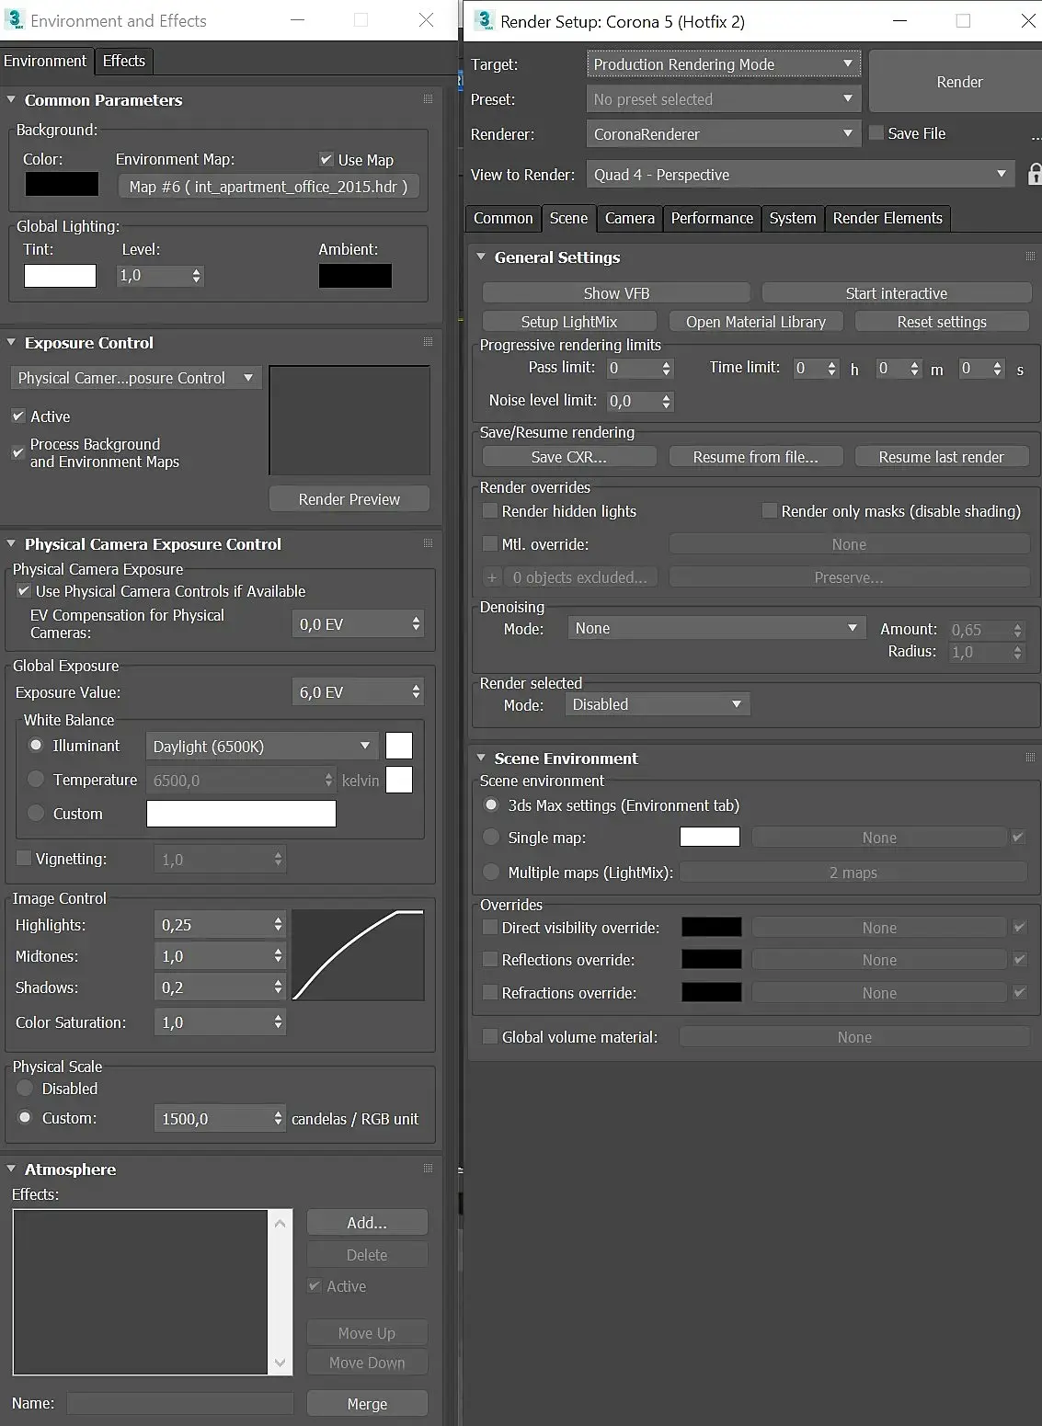Switch to the Environment tab
Screen dimensions: 1042x1426
click(x=45, y=61)
